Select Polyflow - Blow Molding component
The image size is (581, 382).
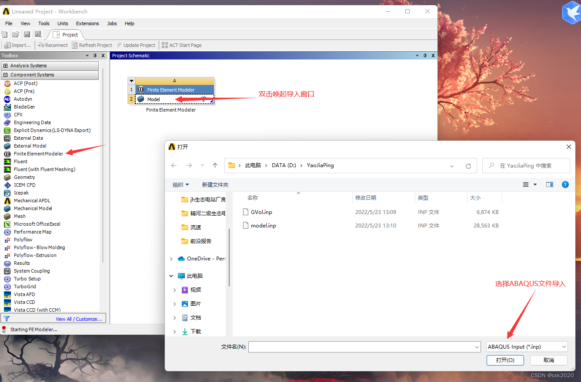(40, 247)
